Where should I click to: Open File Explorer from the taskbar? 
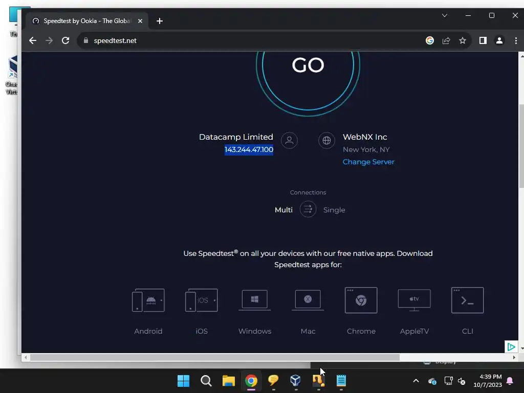pos(229,381)
